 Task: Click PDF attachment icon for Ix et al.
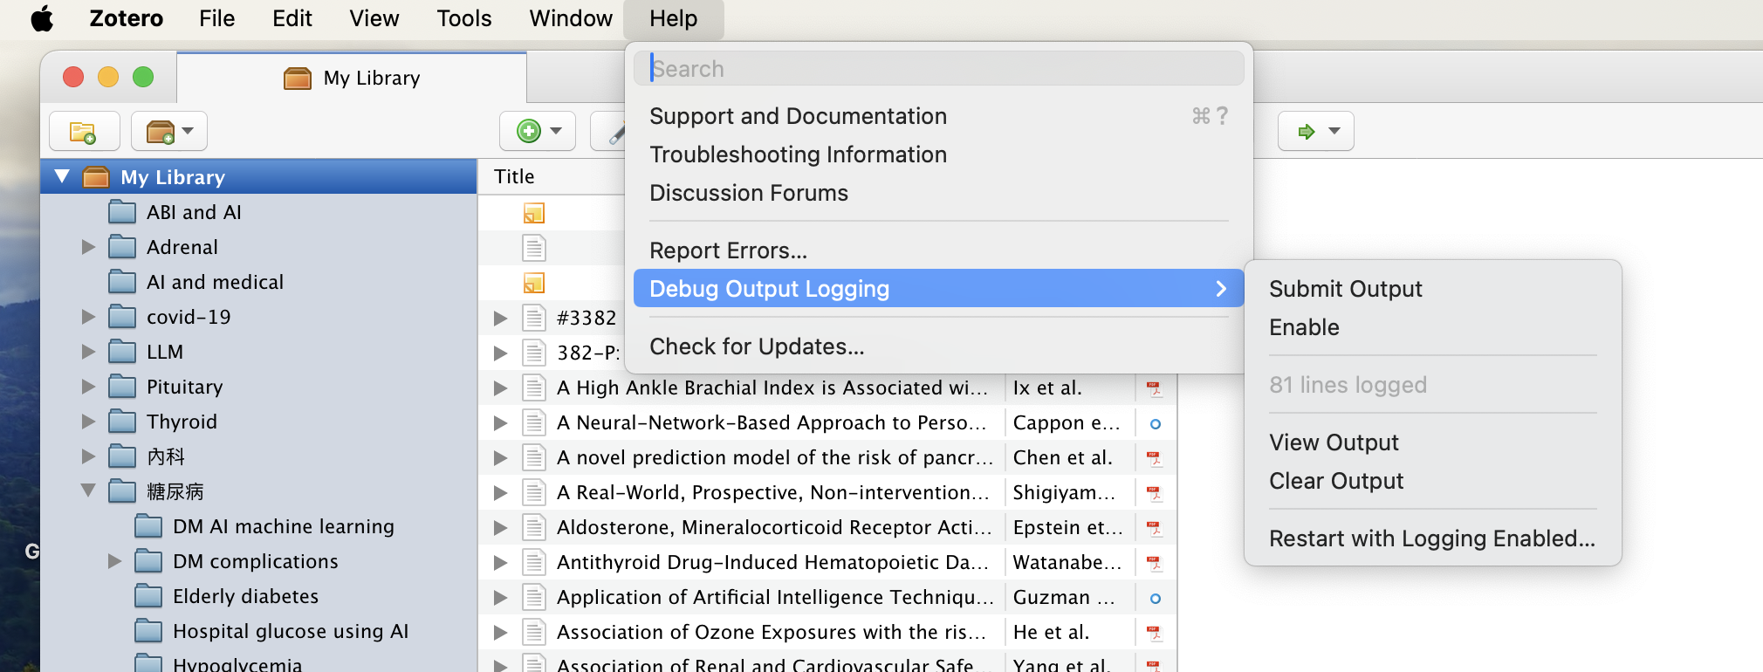point(1154,388)
